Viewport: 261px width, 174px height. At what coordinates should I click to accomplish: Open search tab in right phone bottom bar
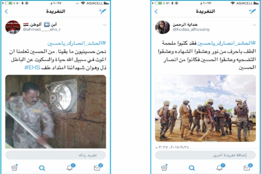[x=192, y=168]
